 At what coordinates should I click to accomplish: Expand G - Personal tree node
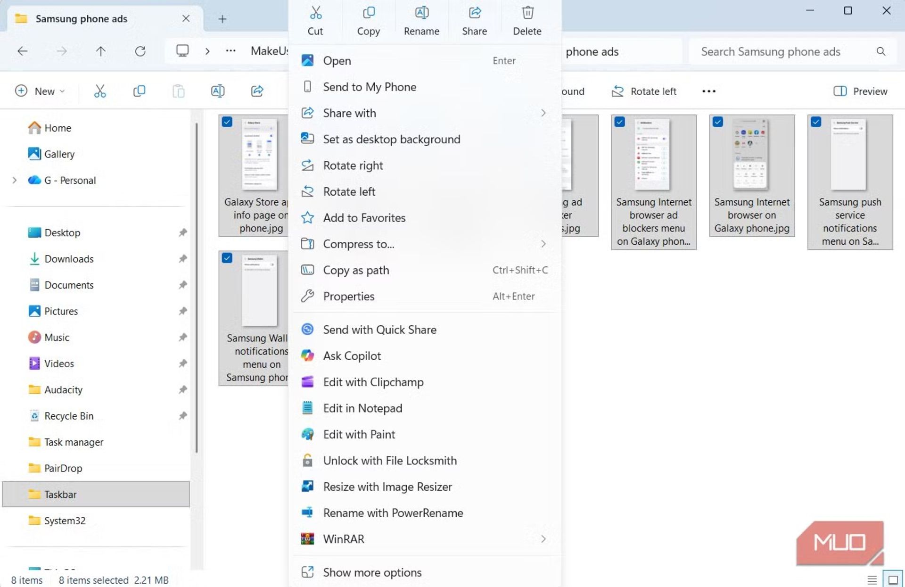(15, 180)
